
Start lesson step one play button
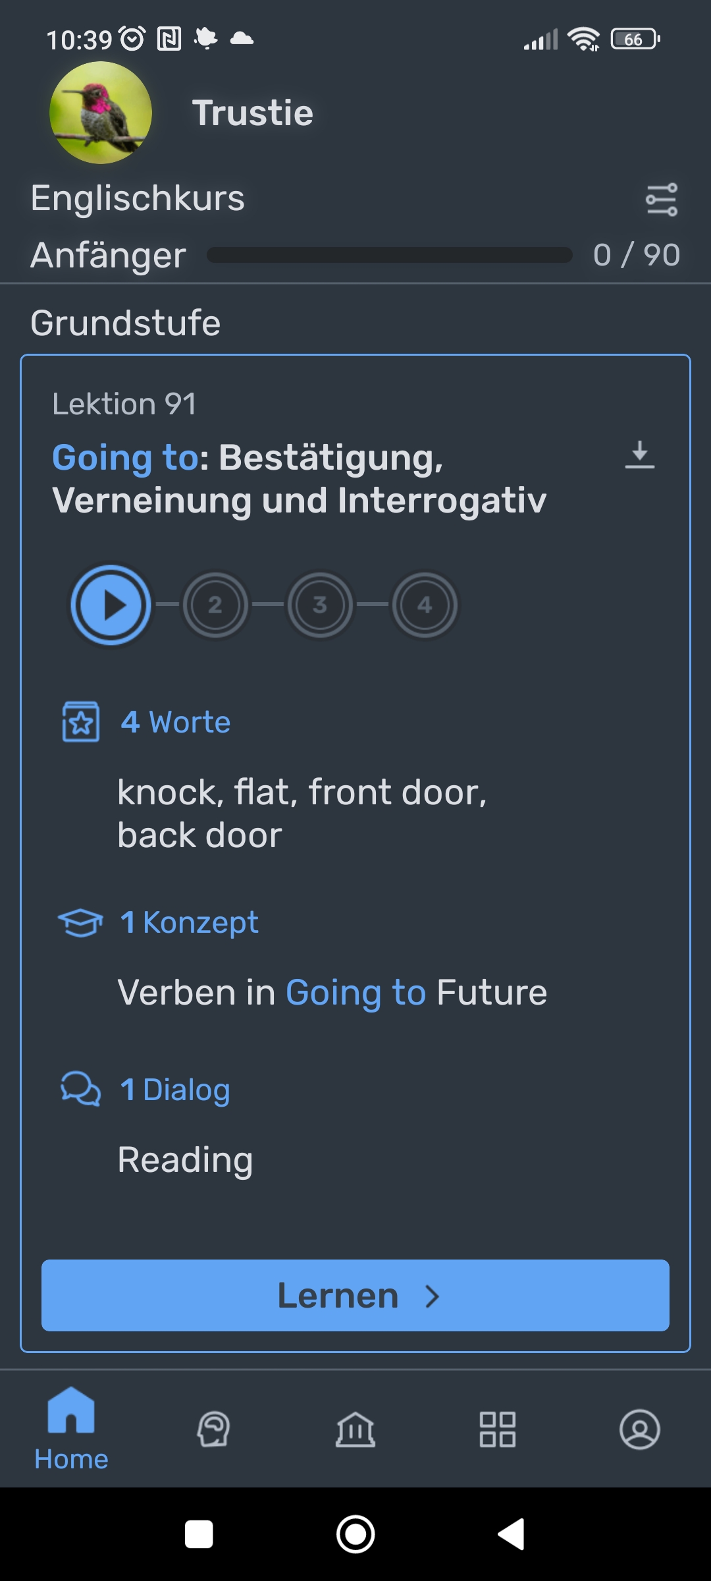click(x=111, y=605)
